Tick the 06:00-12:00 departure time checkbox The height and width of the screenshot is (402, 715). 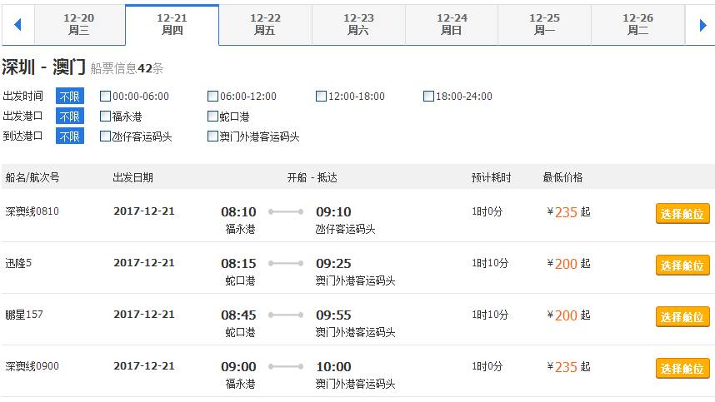pyautogui.click(x=212, y=96)
